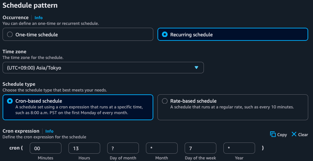Select the Day of the week field
313x161 pixels.
(x=200, y=148)
